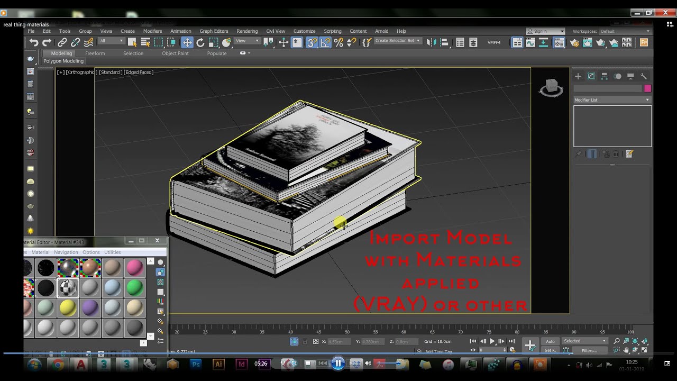Toggle Keyboard Shortcut Override icon
Image resolution: width=677 pixels, height=381 pixels.
pyautogui.click(x=297, y=43)
